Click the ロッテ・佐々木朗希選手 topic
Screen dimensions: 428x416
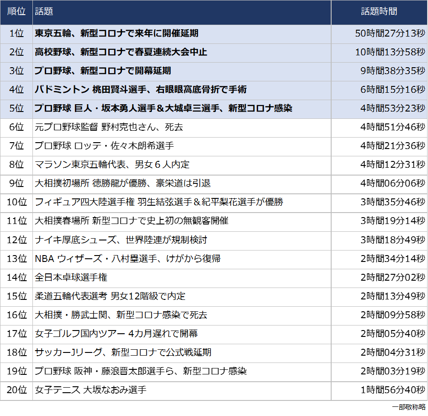pyautogui.click(x=104, y=146)
